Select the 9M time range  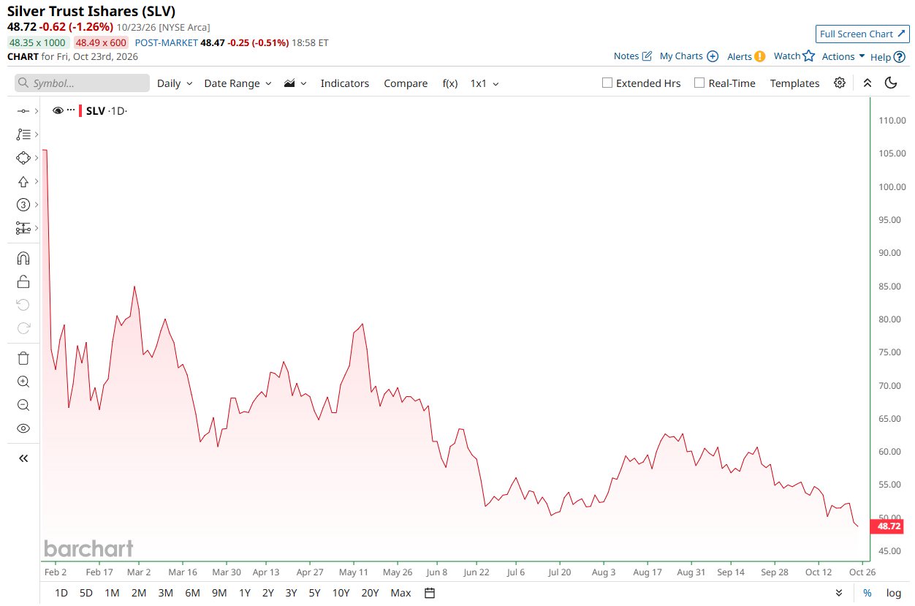219,593
